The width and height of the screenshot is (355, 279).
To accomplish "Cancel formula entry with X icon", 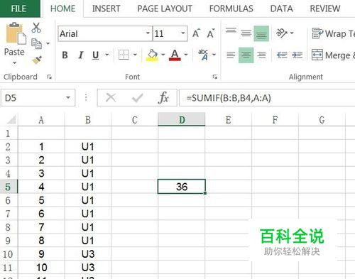I will 111,97.
